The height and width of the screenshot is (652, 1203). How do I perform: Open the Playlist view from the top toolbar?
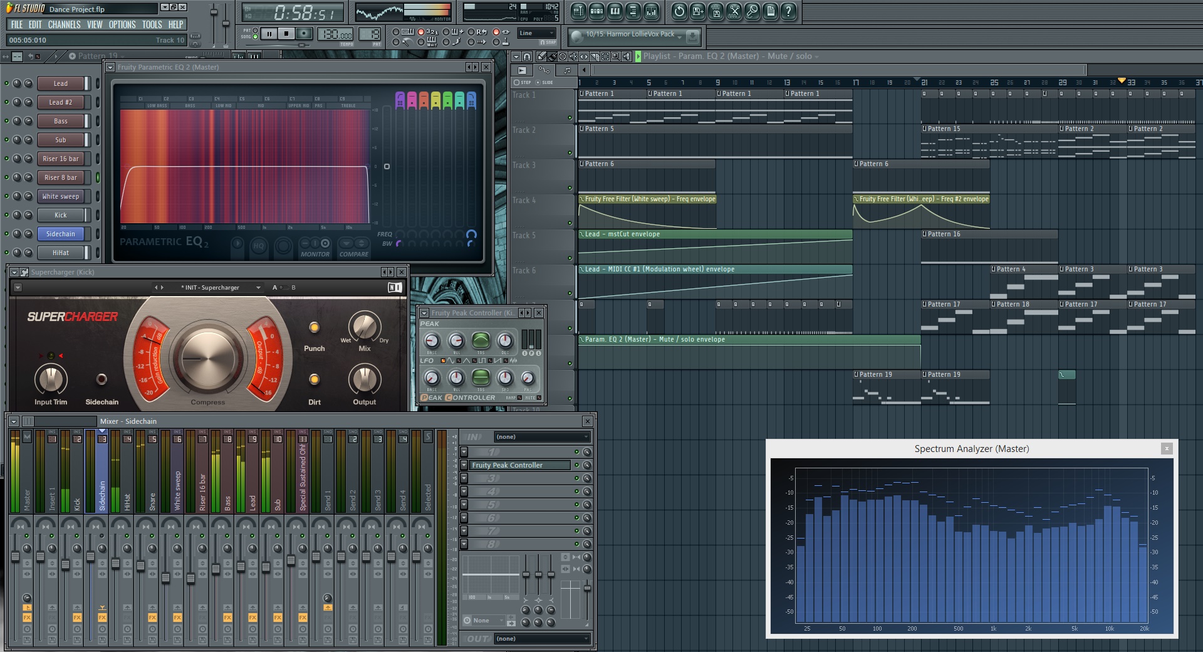(x=578, y=11)
